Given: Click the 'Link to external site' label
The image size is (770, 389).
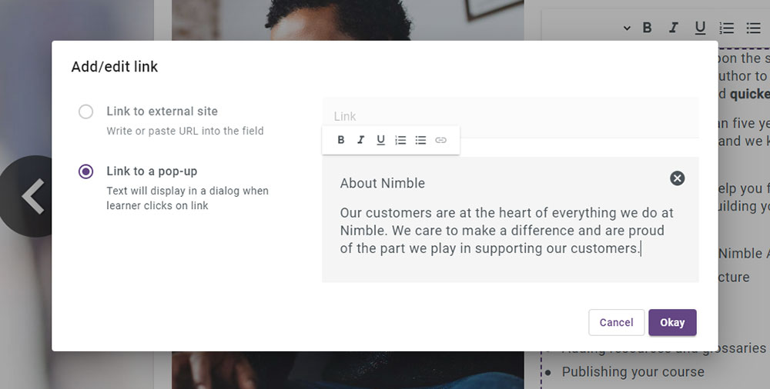Looking at the screenshot, I should (162, 111).
